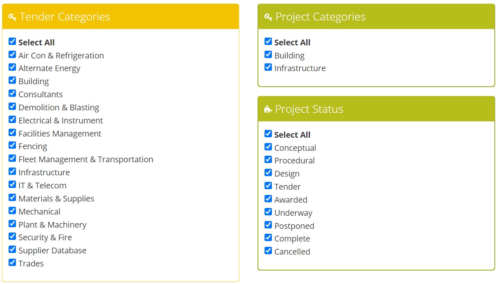Uncheck Select All under Project Categories
The image size is (498, 284).
(268, 41)
